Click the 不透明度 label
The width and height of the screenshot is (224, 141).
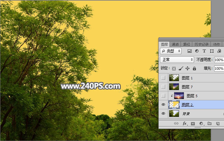(x=205, y=60)
